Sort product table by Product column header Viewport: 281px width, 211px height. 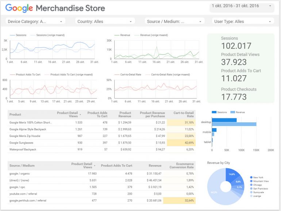(x=15, y=114)
